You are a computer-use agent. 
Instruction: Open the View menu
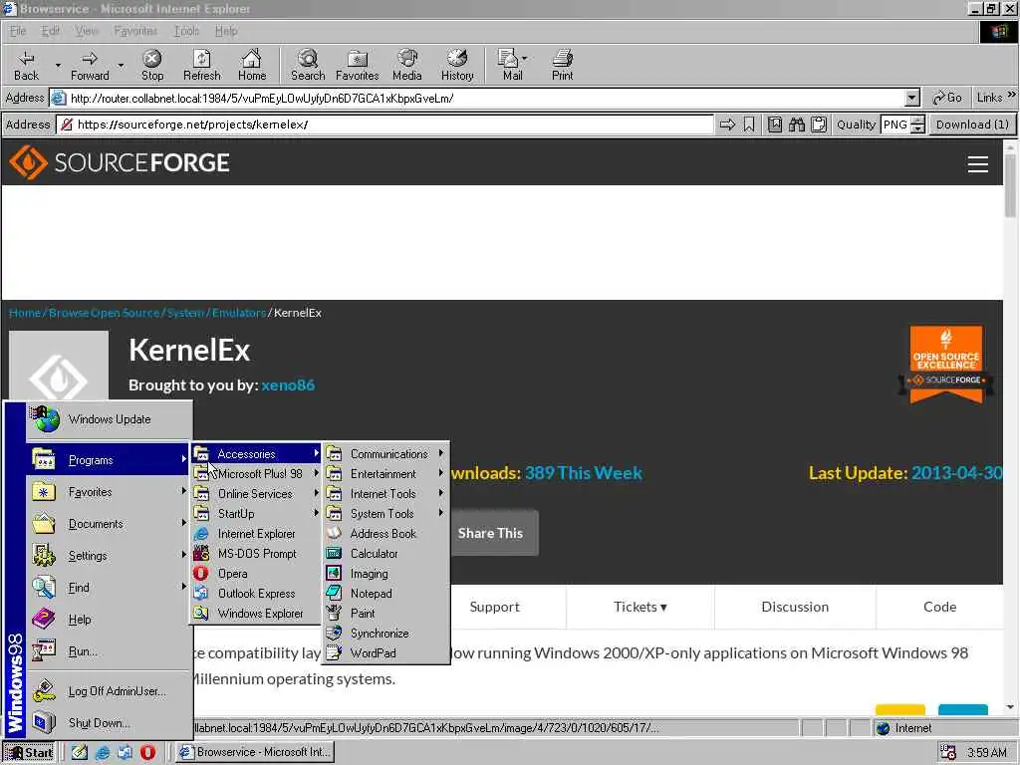[86, 31]
